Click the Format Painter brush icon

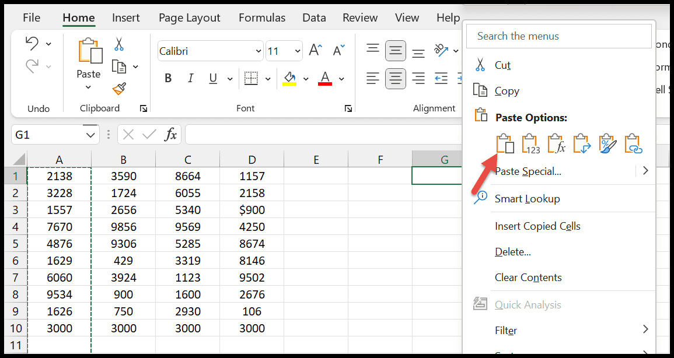tap(119, 89)
